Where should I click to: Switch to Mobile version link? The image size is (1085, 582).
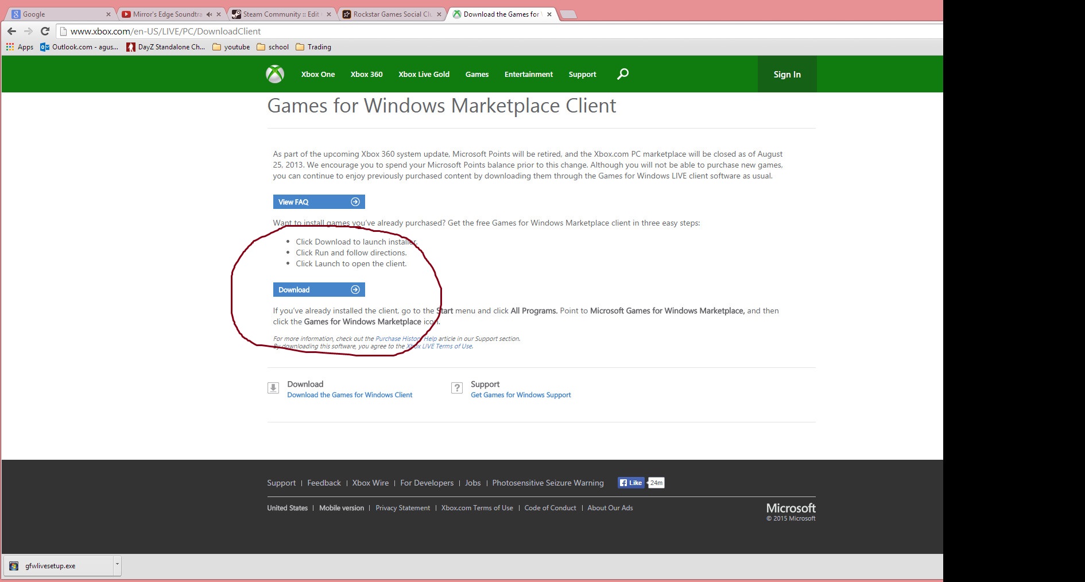click(342, 508)
